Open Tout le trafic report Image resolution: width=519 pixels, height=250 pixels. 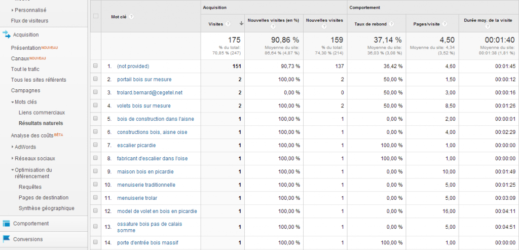[x=25, y=69]
